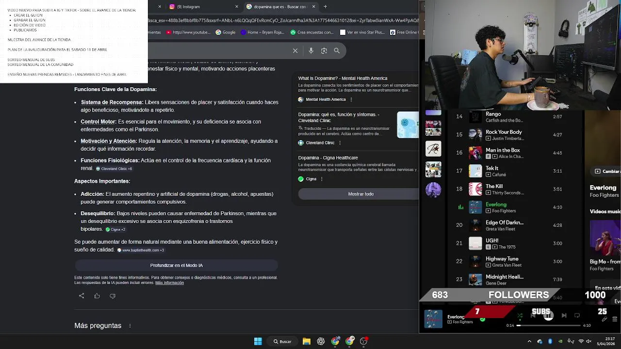Open Spotify lyrics with the microphone icon

coord(604,319)
